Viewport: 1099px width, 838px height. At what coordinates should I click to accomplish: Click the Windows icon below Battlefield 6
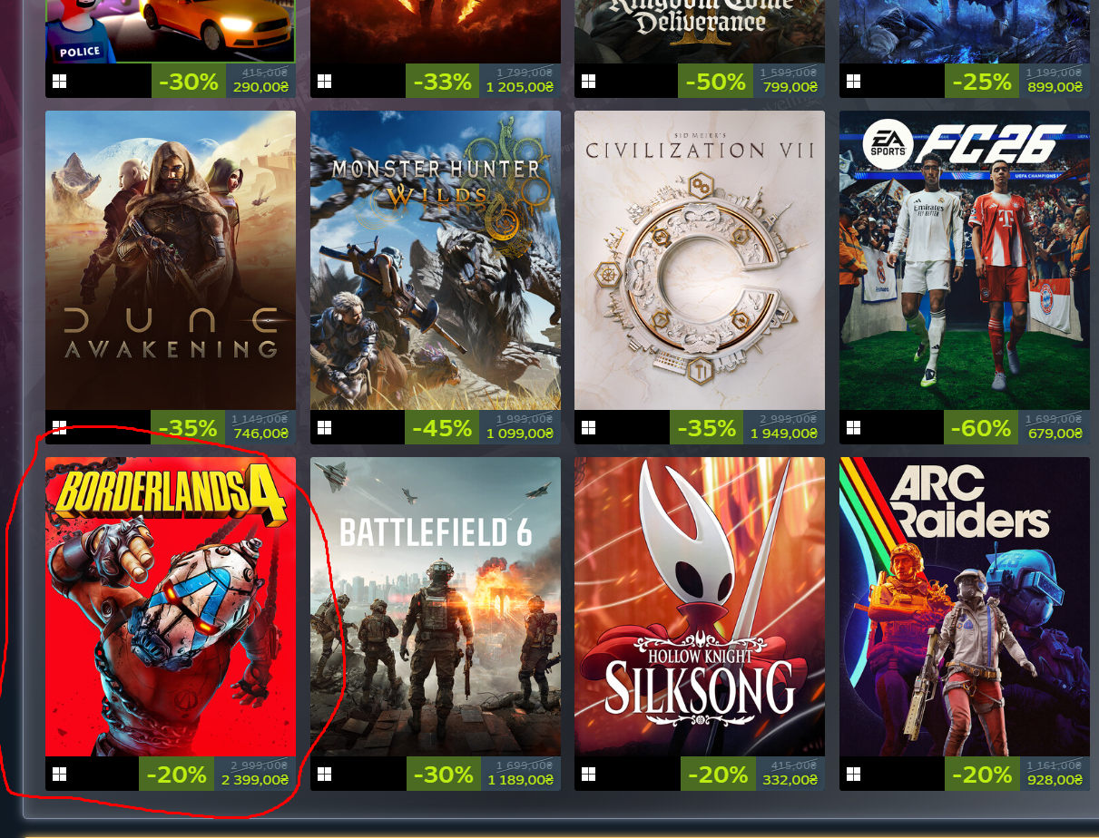pyautogui.click(x=324, y=775)
